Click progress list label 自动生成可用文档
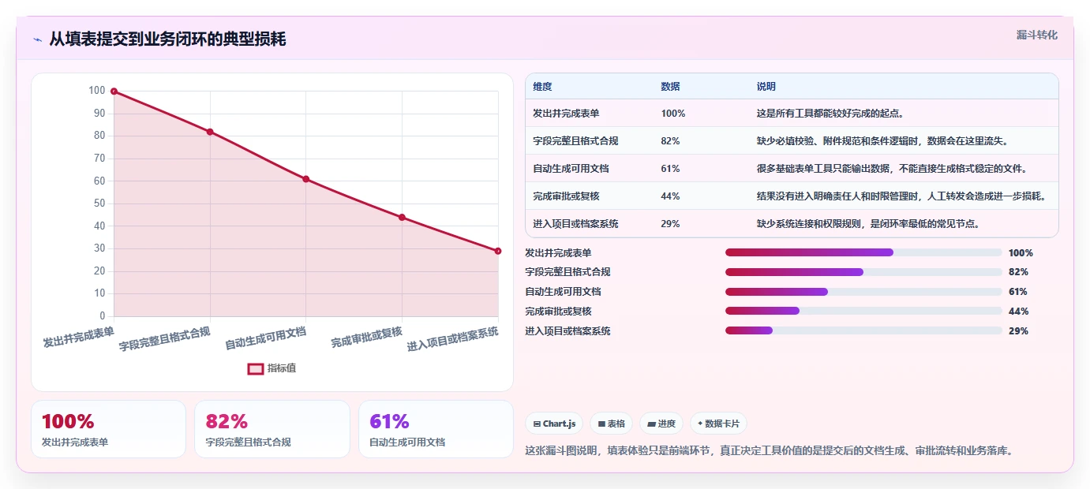Viewport: 1090px width, 489px height. [x=563, y=292]
